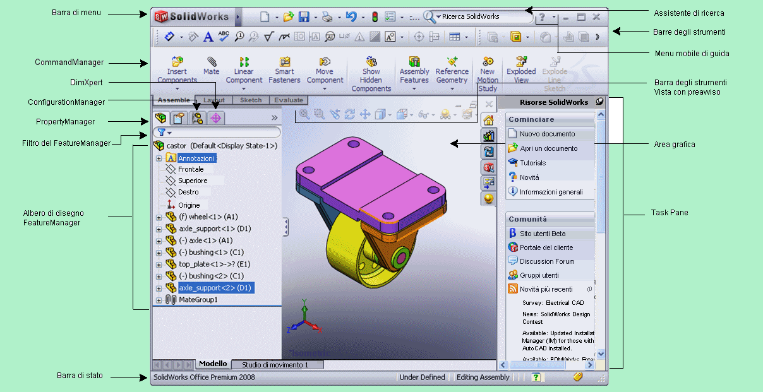This screenshot has height=392, width=763.
Task: Open the Reference Geometry dropdown arrow
Action: [x=452, y=89]
